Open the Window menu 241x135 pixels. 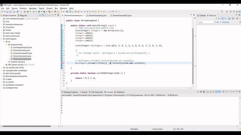click(x=64, y=8)
